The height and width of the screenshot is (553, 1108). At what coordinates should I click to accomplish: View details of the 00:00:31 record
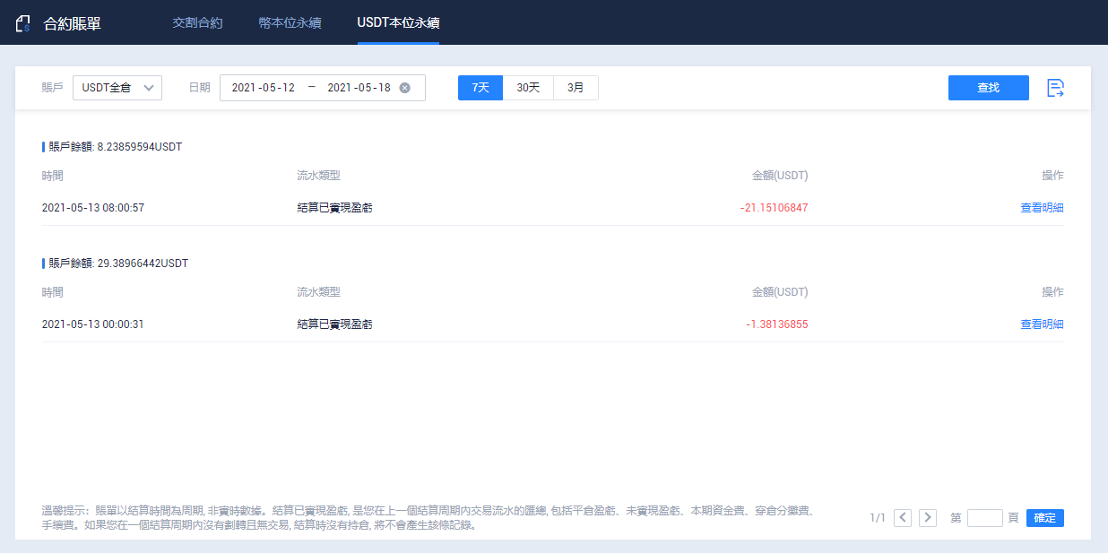[x=1042, y=324]
